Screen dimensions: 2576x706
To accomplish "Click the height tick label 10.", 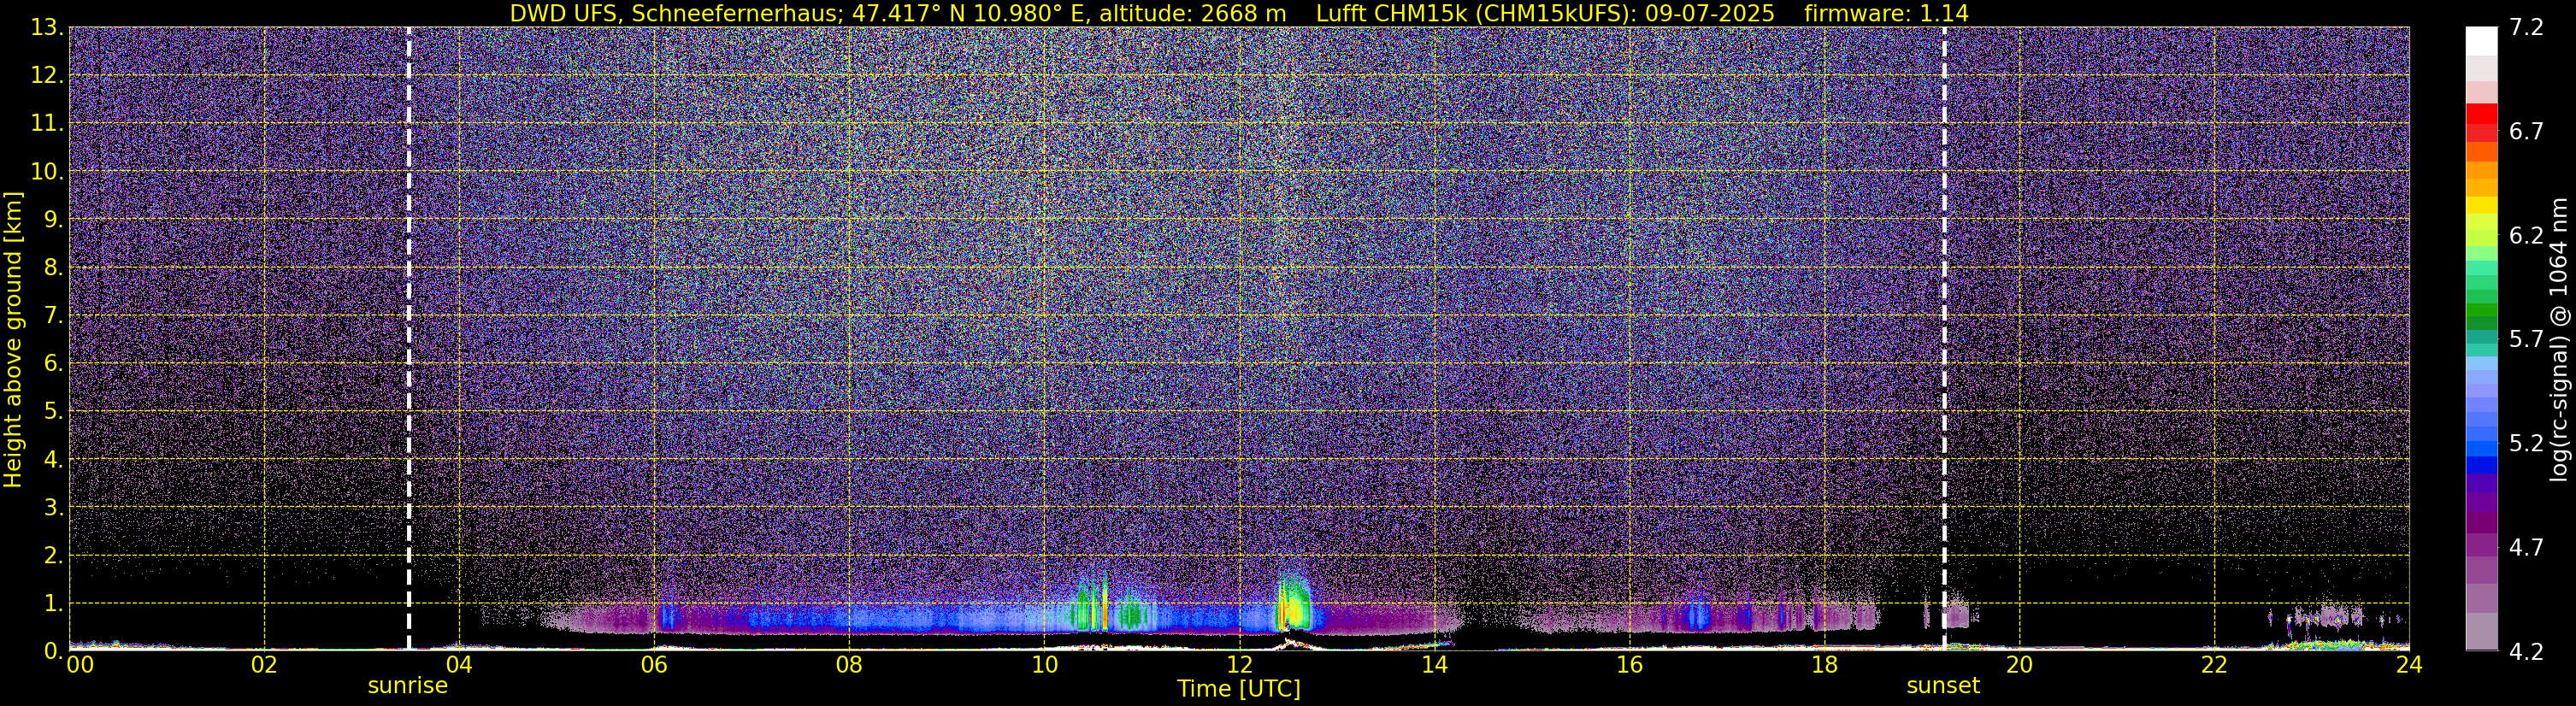I will (46, 172).
